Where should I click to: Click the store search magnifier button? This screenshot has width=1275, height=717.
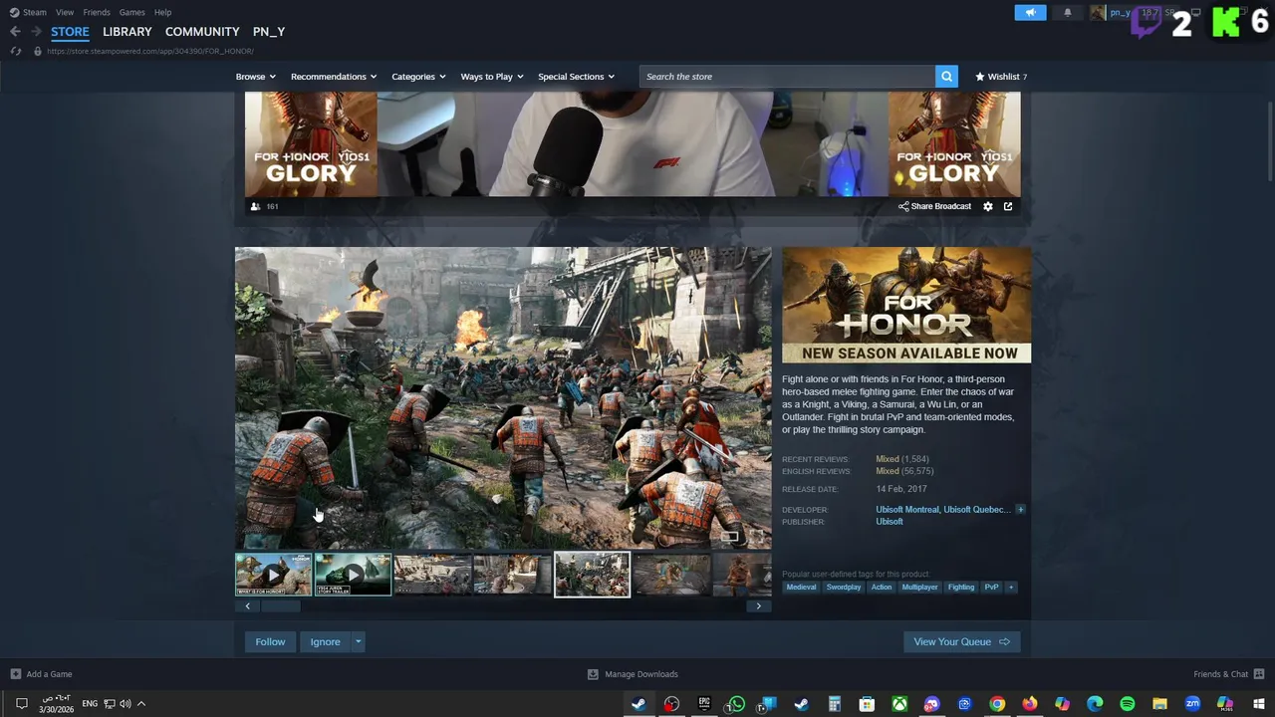946,76
